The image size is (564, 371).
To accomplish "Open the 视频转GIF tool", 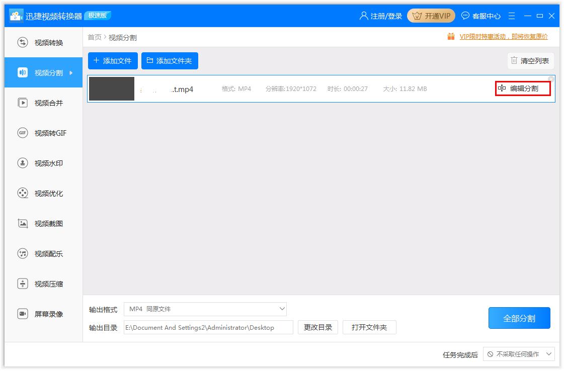I will click(x=44, y=133).
